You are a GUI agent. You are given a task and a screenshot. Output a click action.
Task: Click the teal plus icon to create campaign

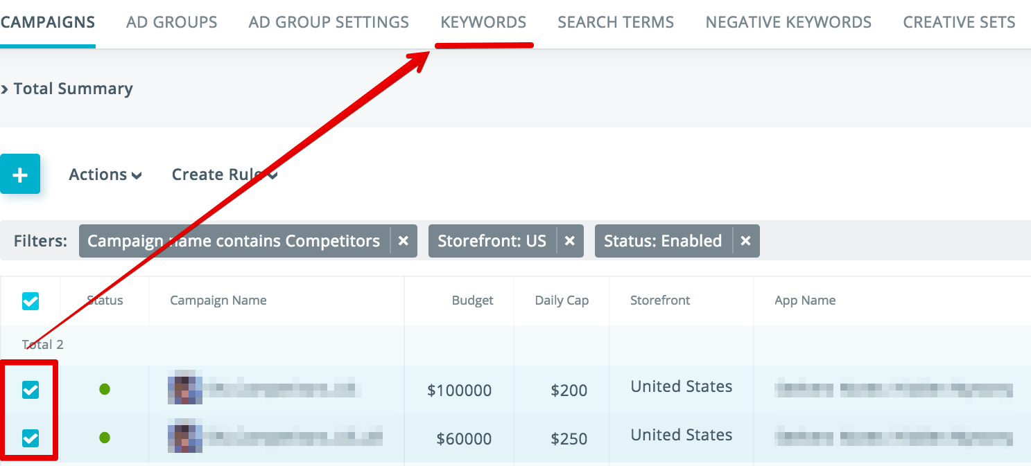click(x=20, y=174)
